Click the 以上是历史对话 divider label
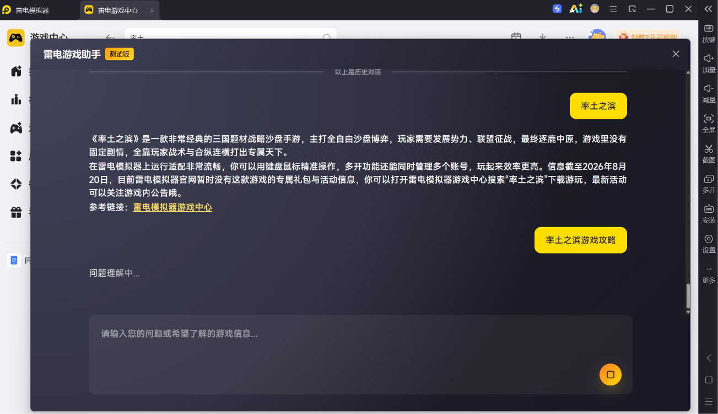The width and height of the screenshot is (718, 414). point(358,72)
